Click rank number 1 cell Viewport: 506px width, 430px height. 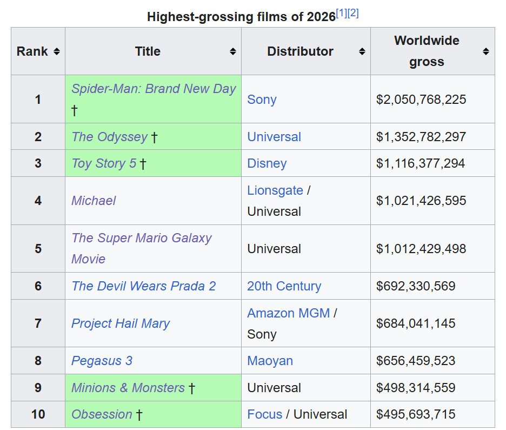click(x=38, y=100)
